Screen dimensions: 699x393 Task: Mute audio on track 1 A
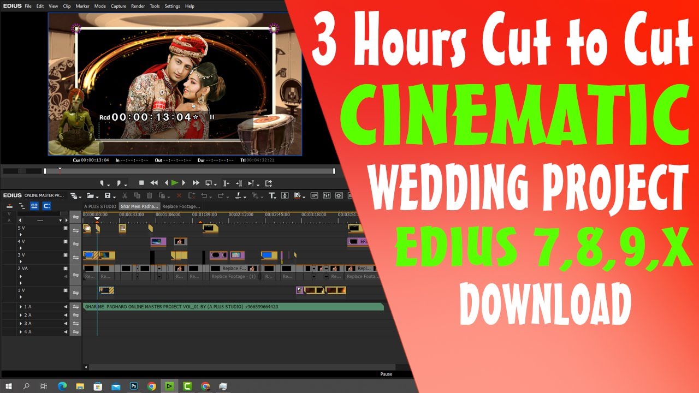coord(66,307)
